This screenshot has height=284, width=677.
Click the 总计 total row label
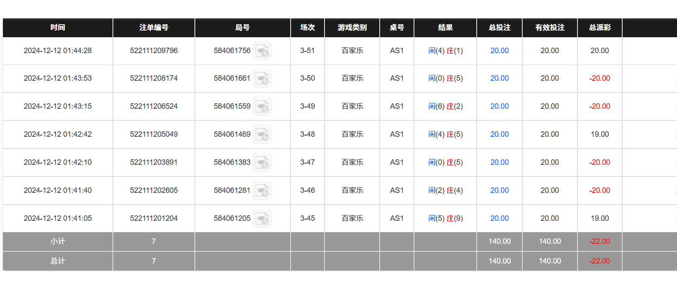point(58,261)
